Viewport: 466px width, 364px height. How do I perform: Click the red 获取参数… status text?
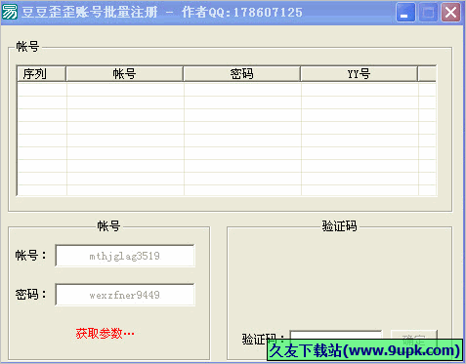click(105, 334)
